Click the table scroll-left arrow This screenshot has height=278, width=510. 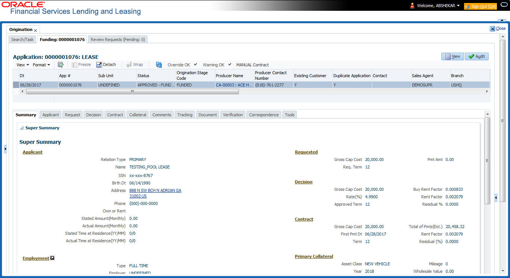[22, 91]
